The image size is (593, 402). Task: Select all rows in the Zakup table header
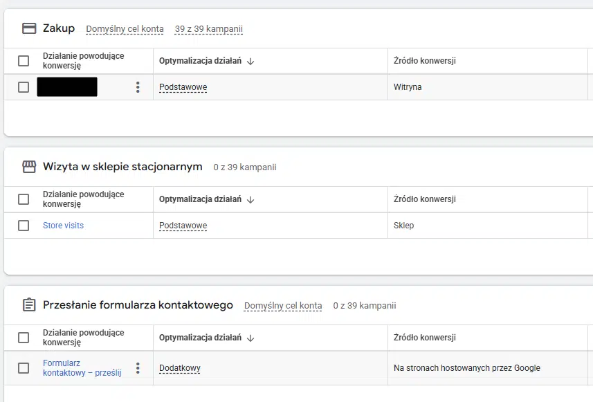pos(24,60)
